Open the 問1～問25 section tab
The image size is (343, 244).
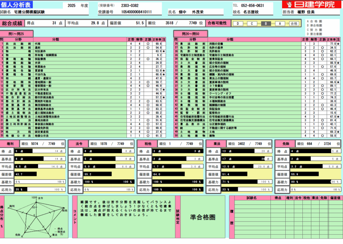click(x=16, y=34)
